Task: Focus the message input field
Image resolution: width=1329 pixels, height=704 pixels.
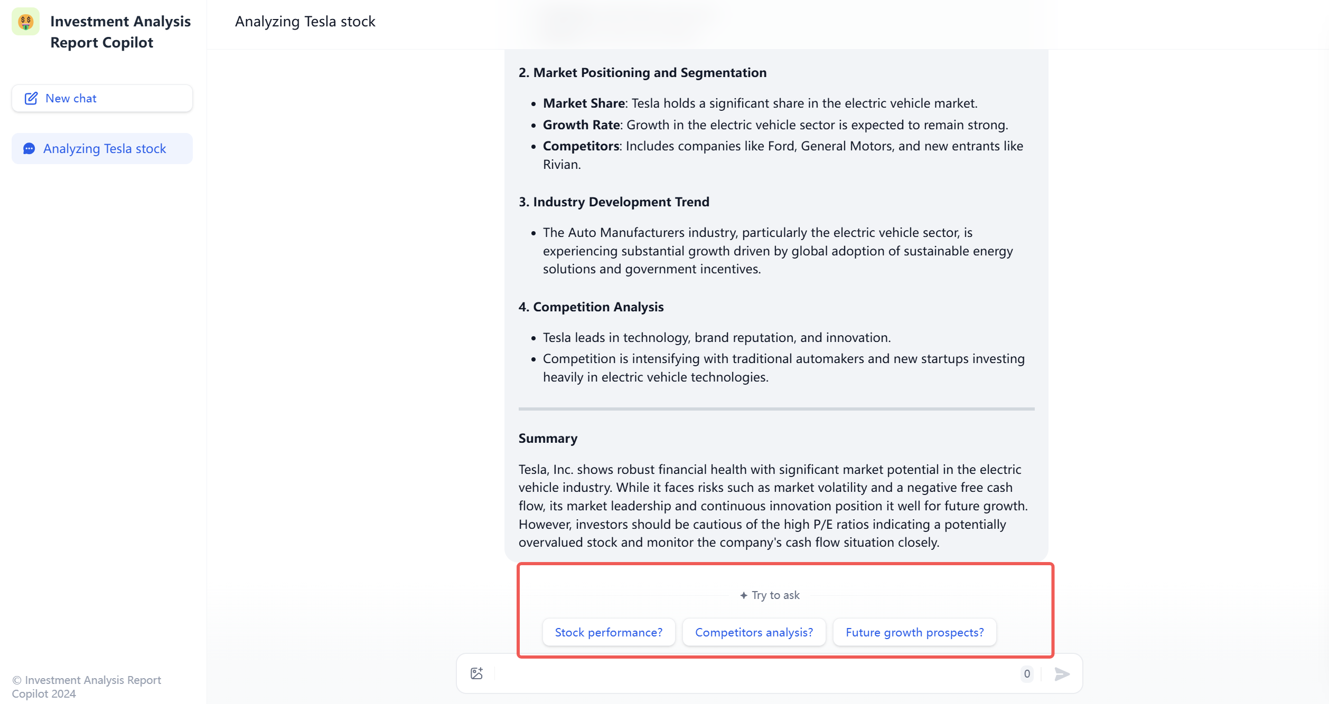Action: [755, 673]
